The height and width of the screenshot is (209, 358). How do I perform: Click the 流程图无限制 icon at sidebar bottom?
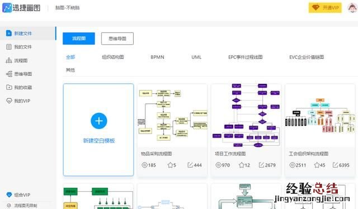click(9, 206)
